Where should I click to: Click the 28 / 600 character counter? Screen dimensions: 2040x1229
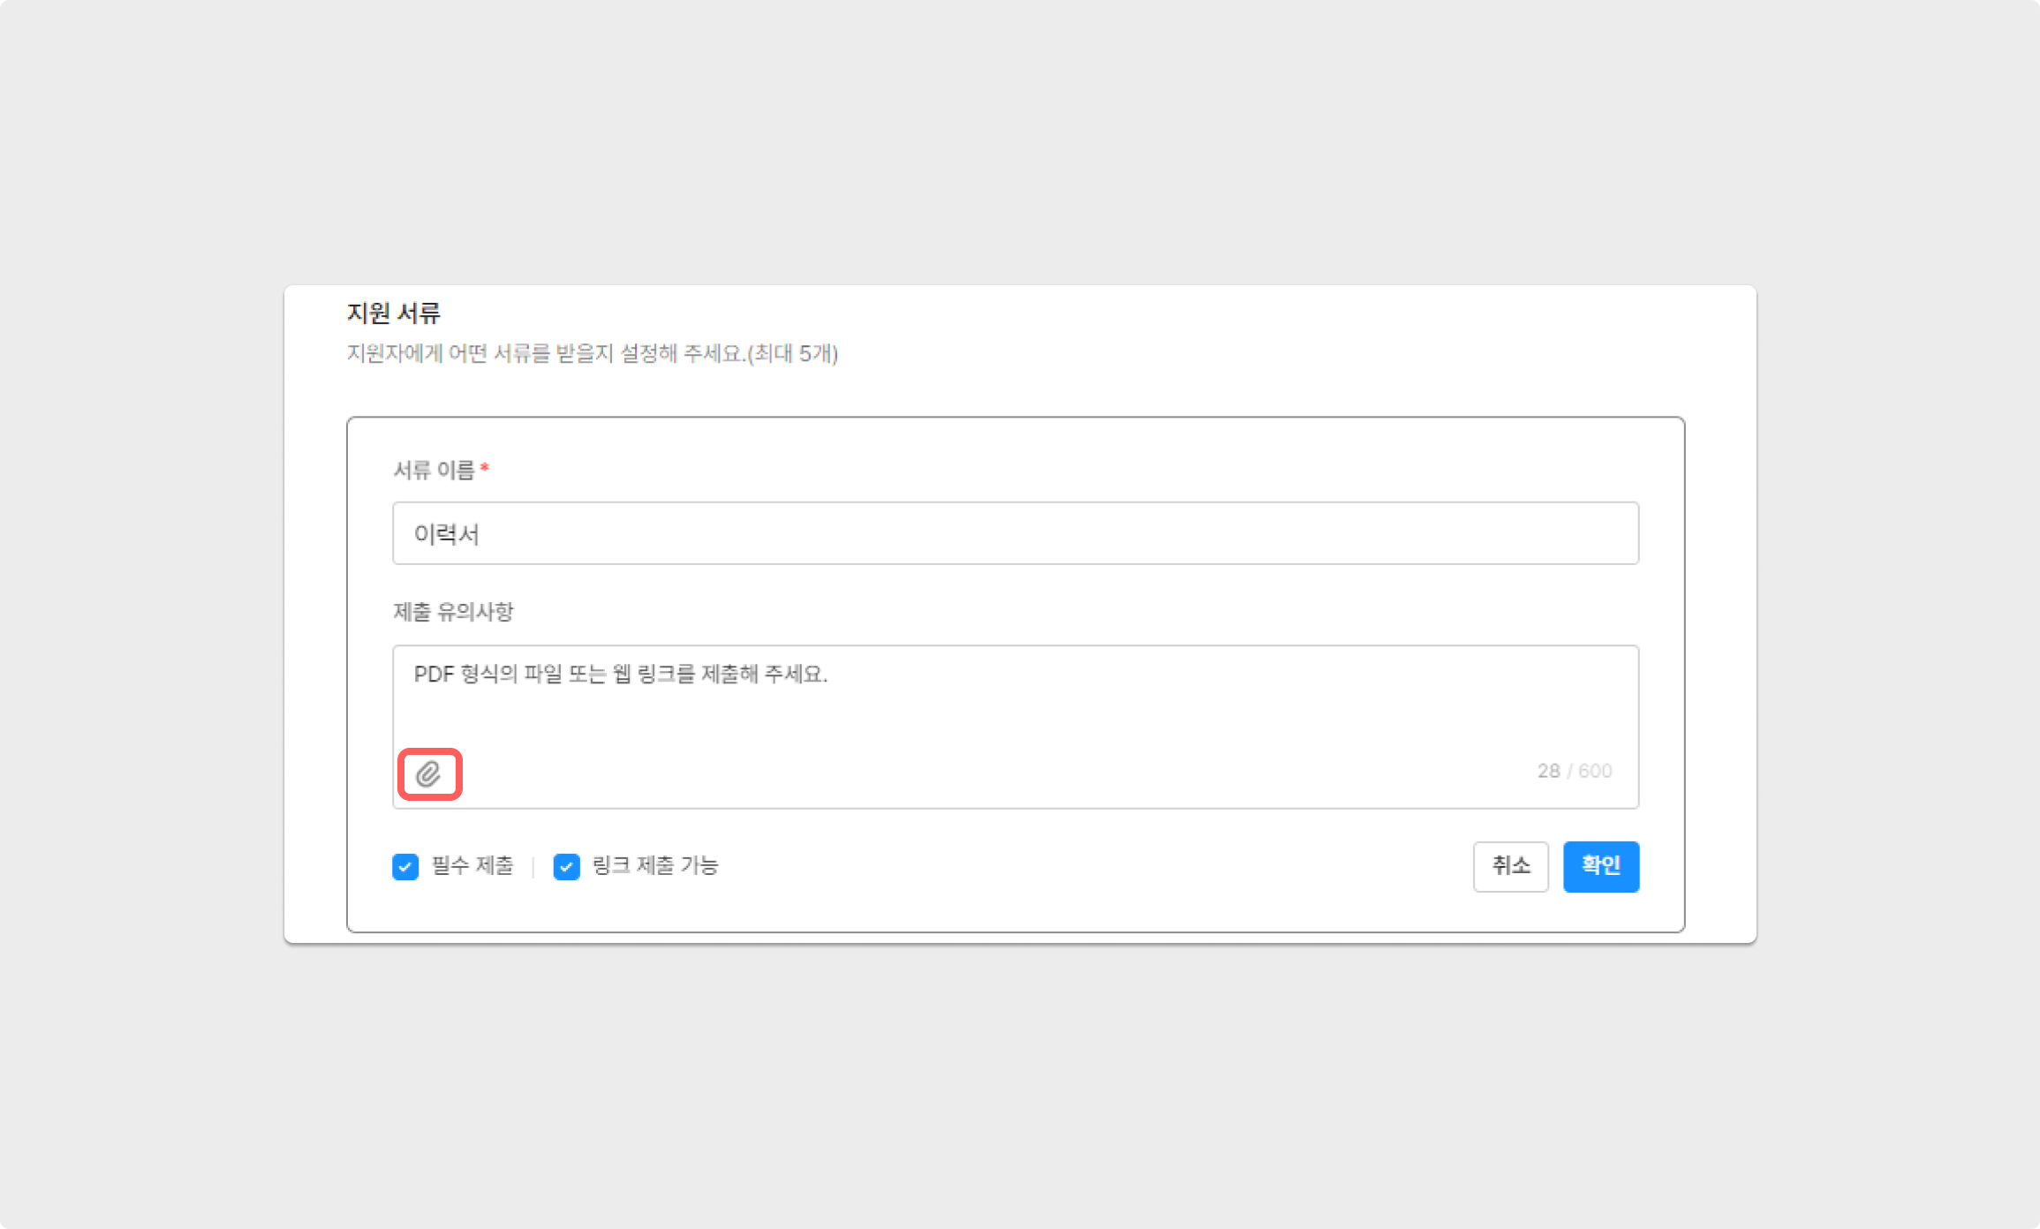[x=1575, y=771]
